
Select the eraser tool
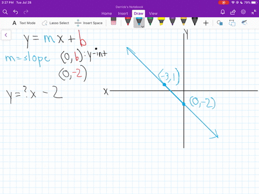coord(113,21)
